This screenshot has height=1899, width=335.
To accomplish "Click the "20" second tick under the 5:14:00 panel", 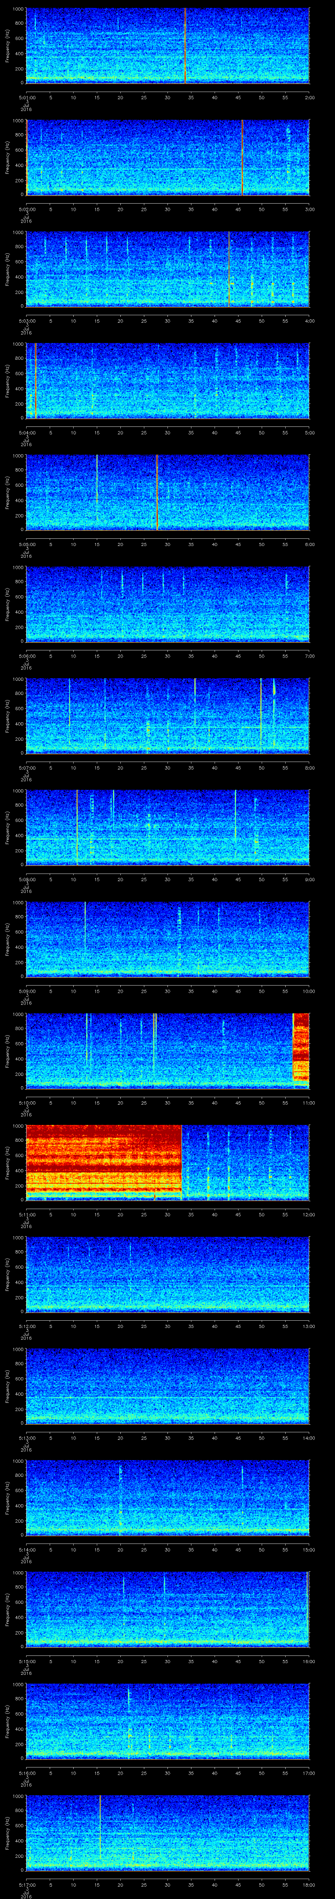I will click(120, 1549).
